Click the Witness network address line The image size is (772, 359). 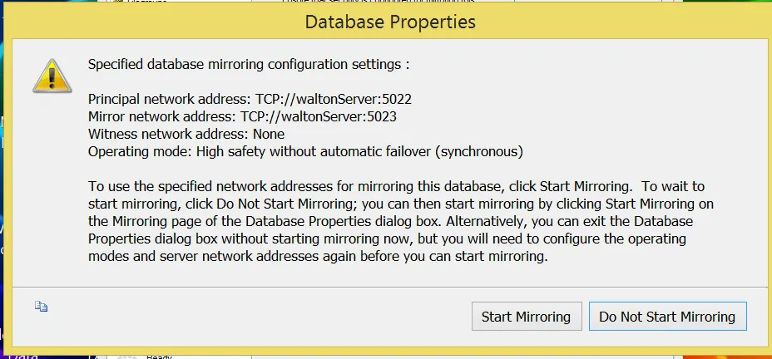pyautogui.click(x=186, y=134)
